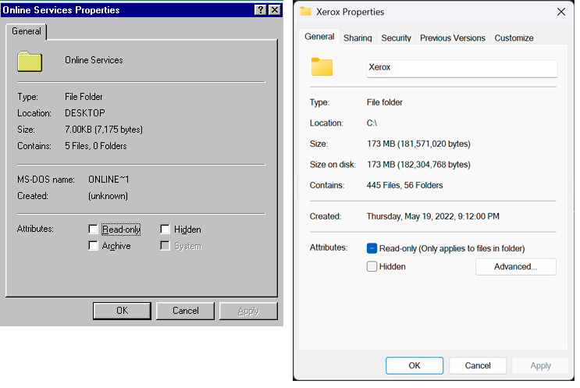Click the 'MS-DOS name:' label
Screen dimensions: 580x388
click(46, 180)
